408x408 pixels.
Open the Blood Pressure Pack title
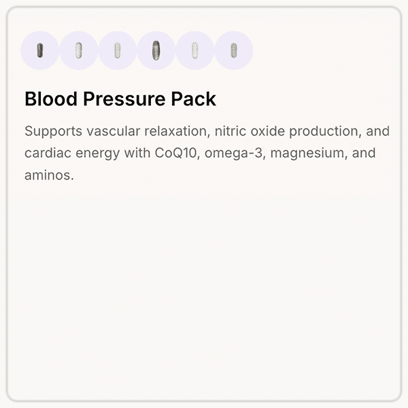pyautogui.click(x=120, y=99)
